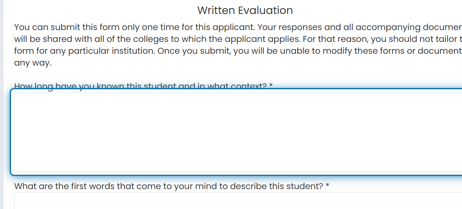
Task: Click the word "Evaluation" in the title
Action: 266,10
